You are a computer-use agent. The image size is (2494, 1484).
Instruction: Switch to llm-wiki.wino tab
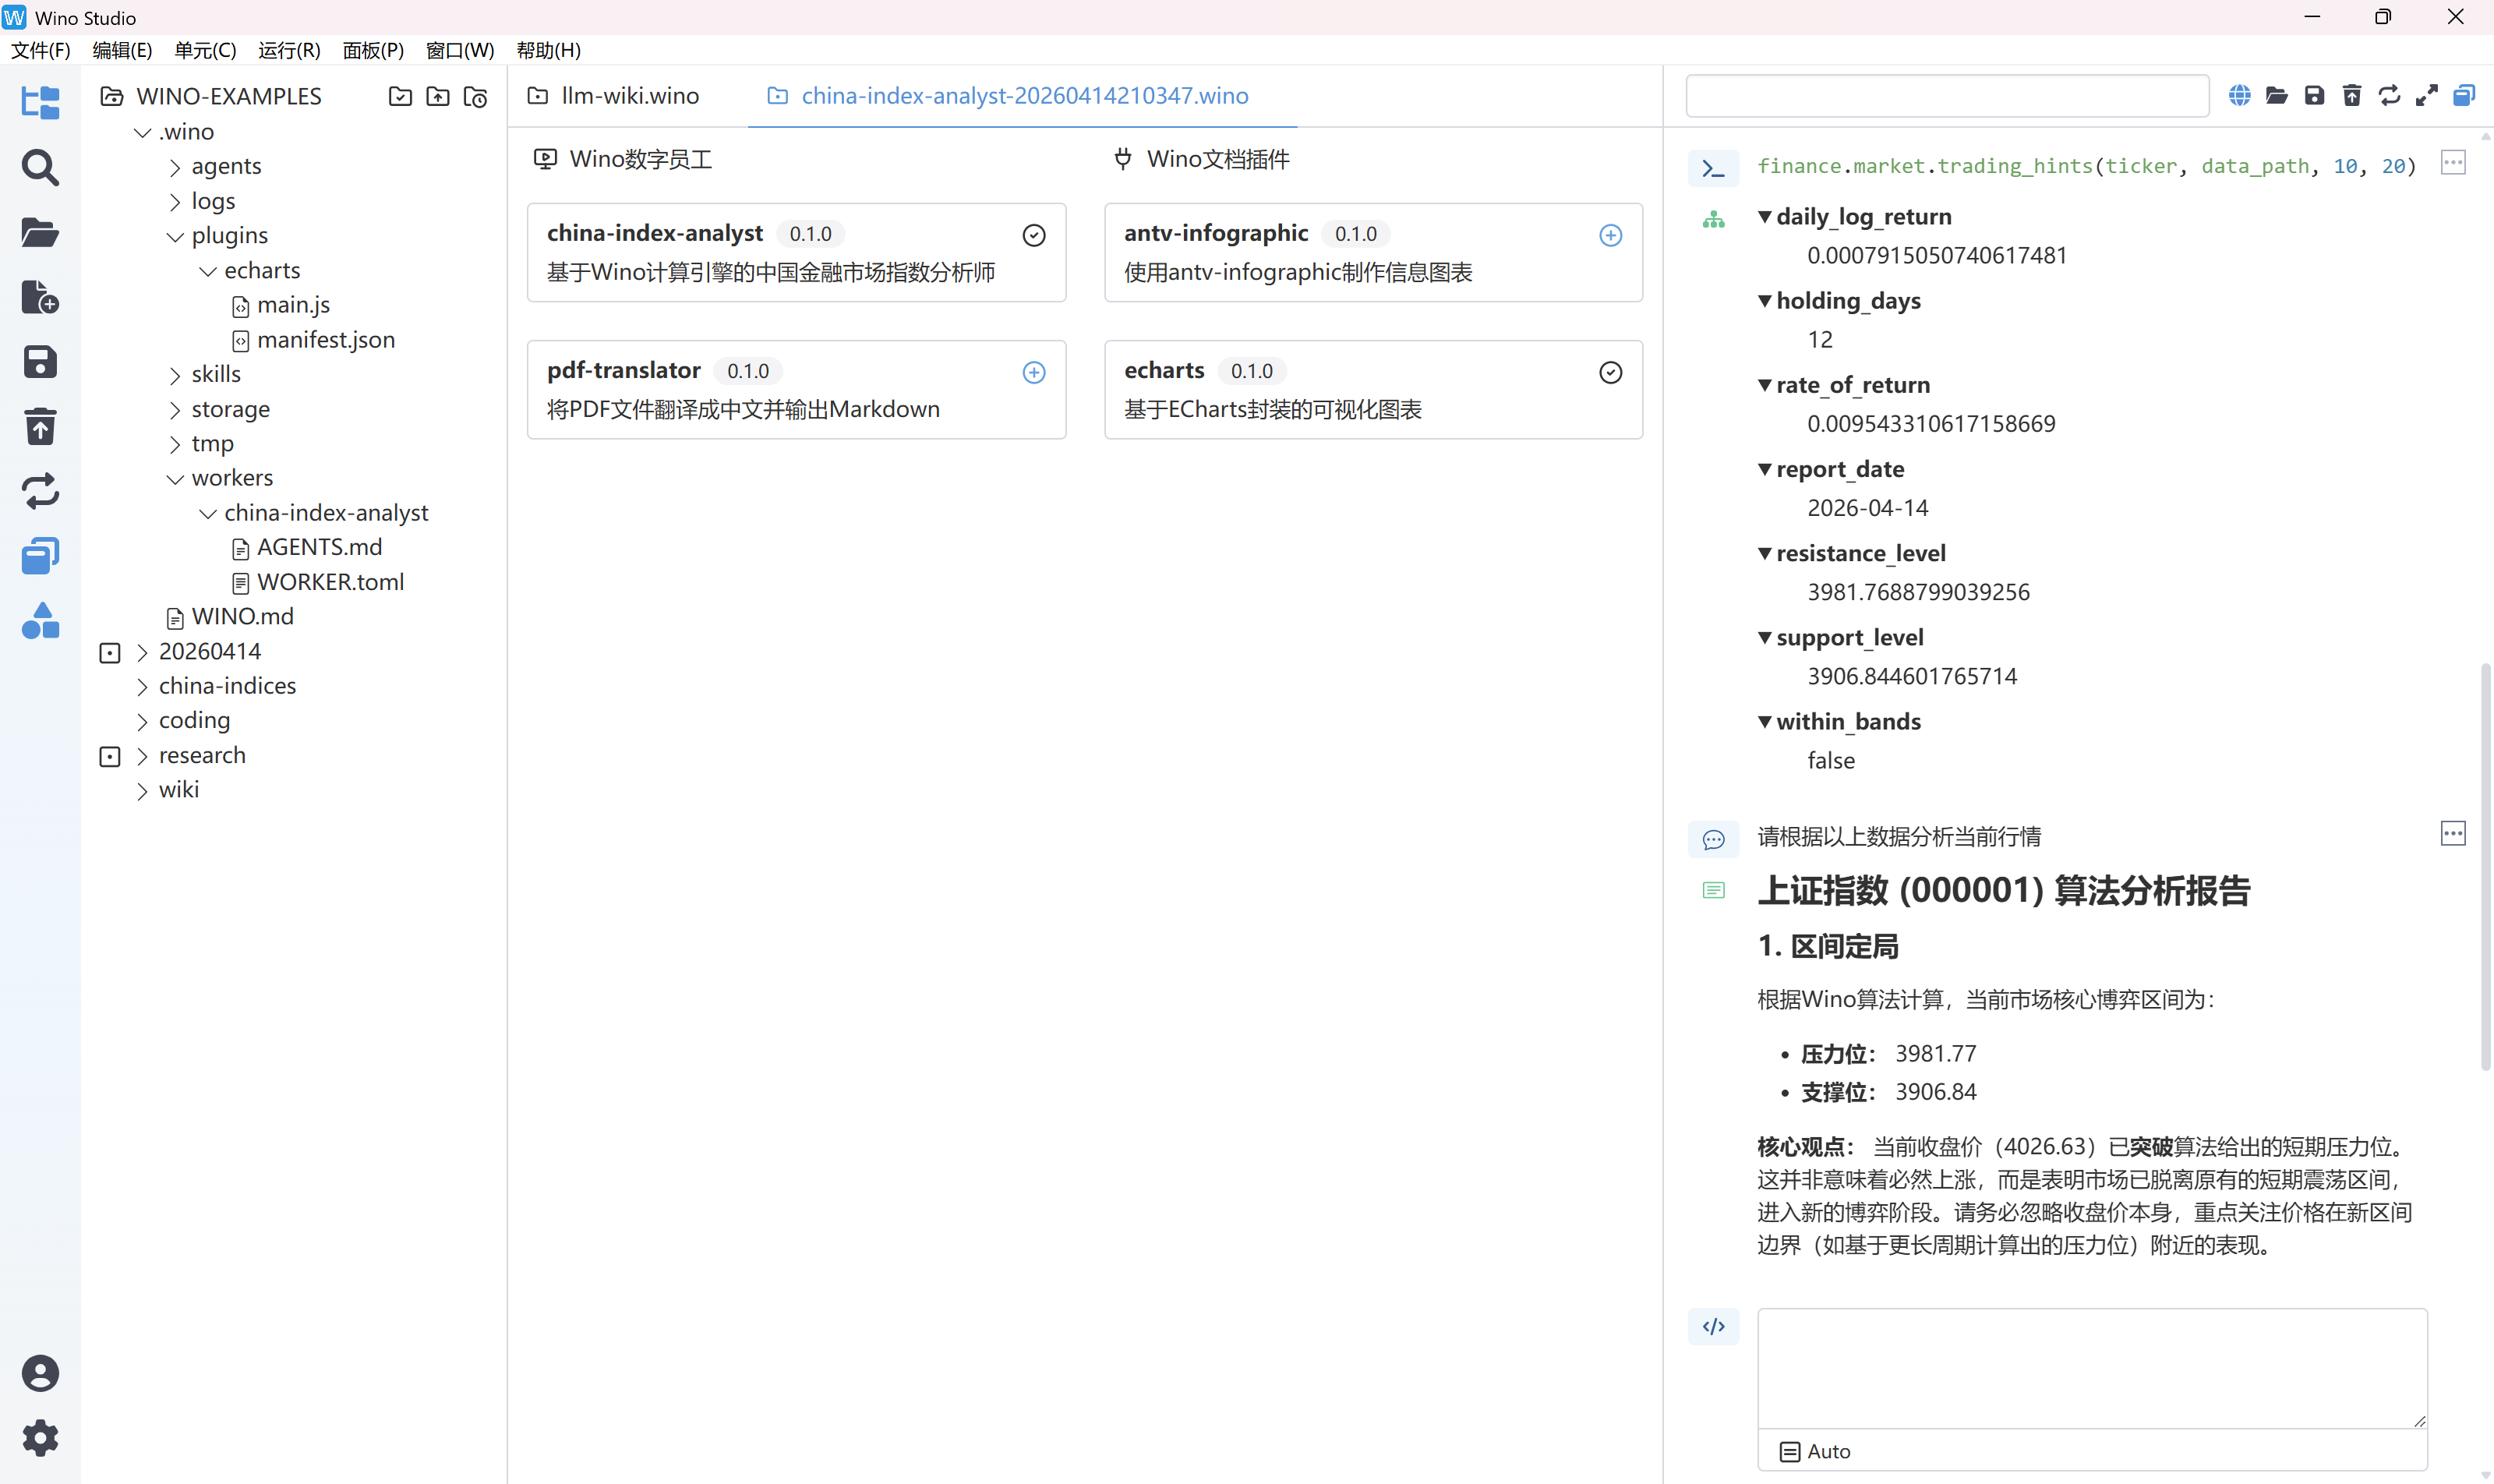tap(628, 96)
